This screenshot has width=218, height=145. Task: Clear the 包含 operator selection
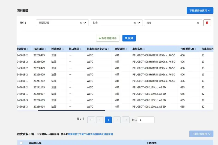(x=135, y=23)
